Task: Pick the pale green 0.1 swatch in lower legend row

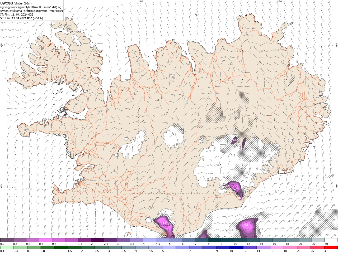Action: pos(7,247)
